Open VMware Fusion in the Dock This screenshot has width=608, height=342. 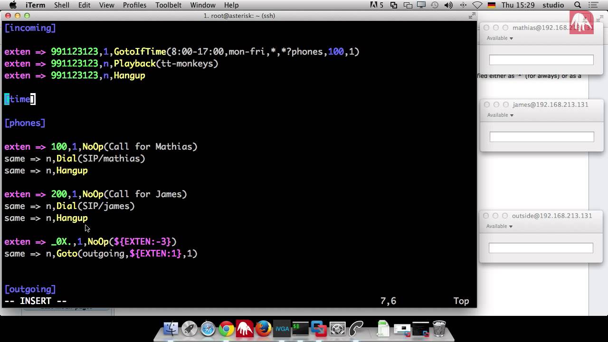pyautogui.click(x=319, y=329)
